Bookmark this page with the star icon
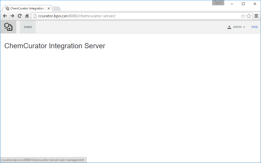261x163 pixels. [x=249, y=16]
